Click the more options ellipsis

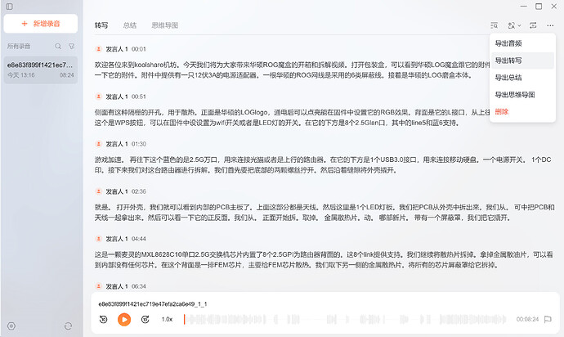tap(550, 25)
